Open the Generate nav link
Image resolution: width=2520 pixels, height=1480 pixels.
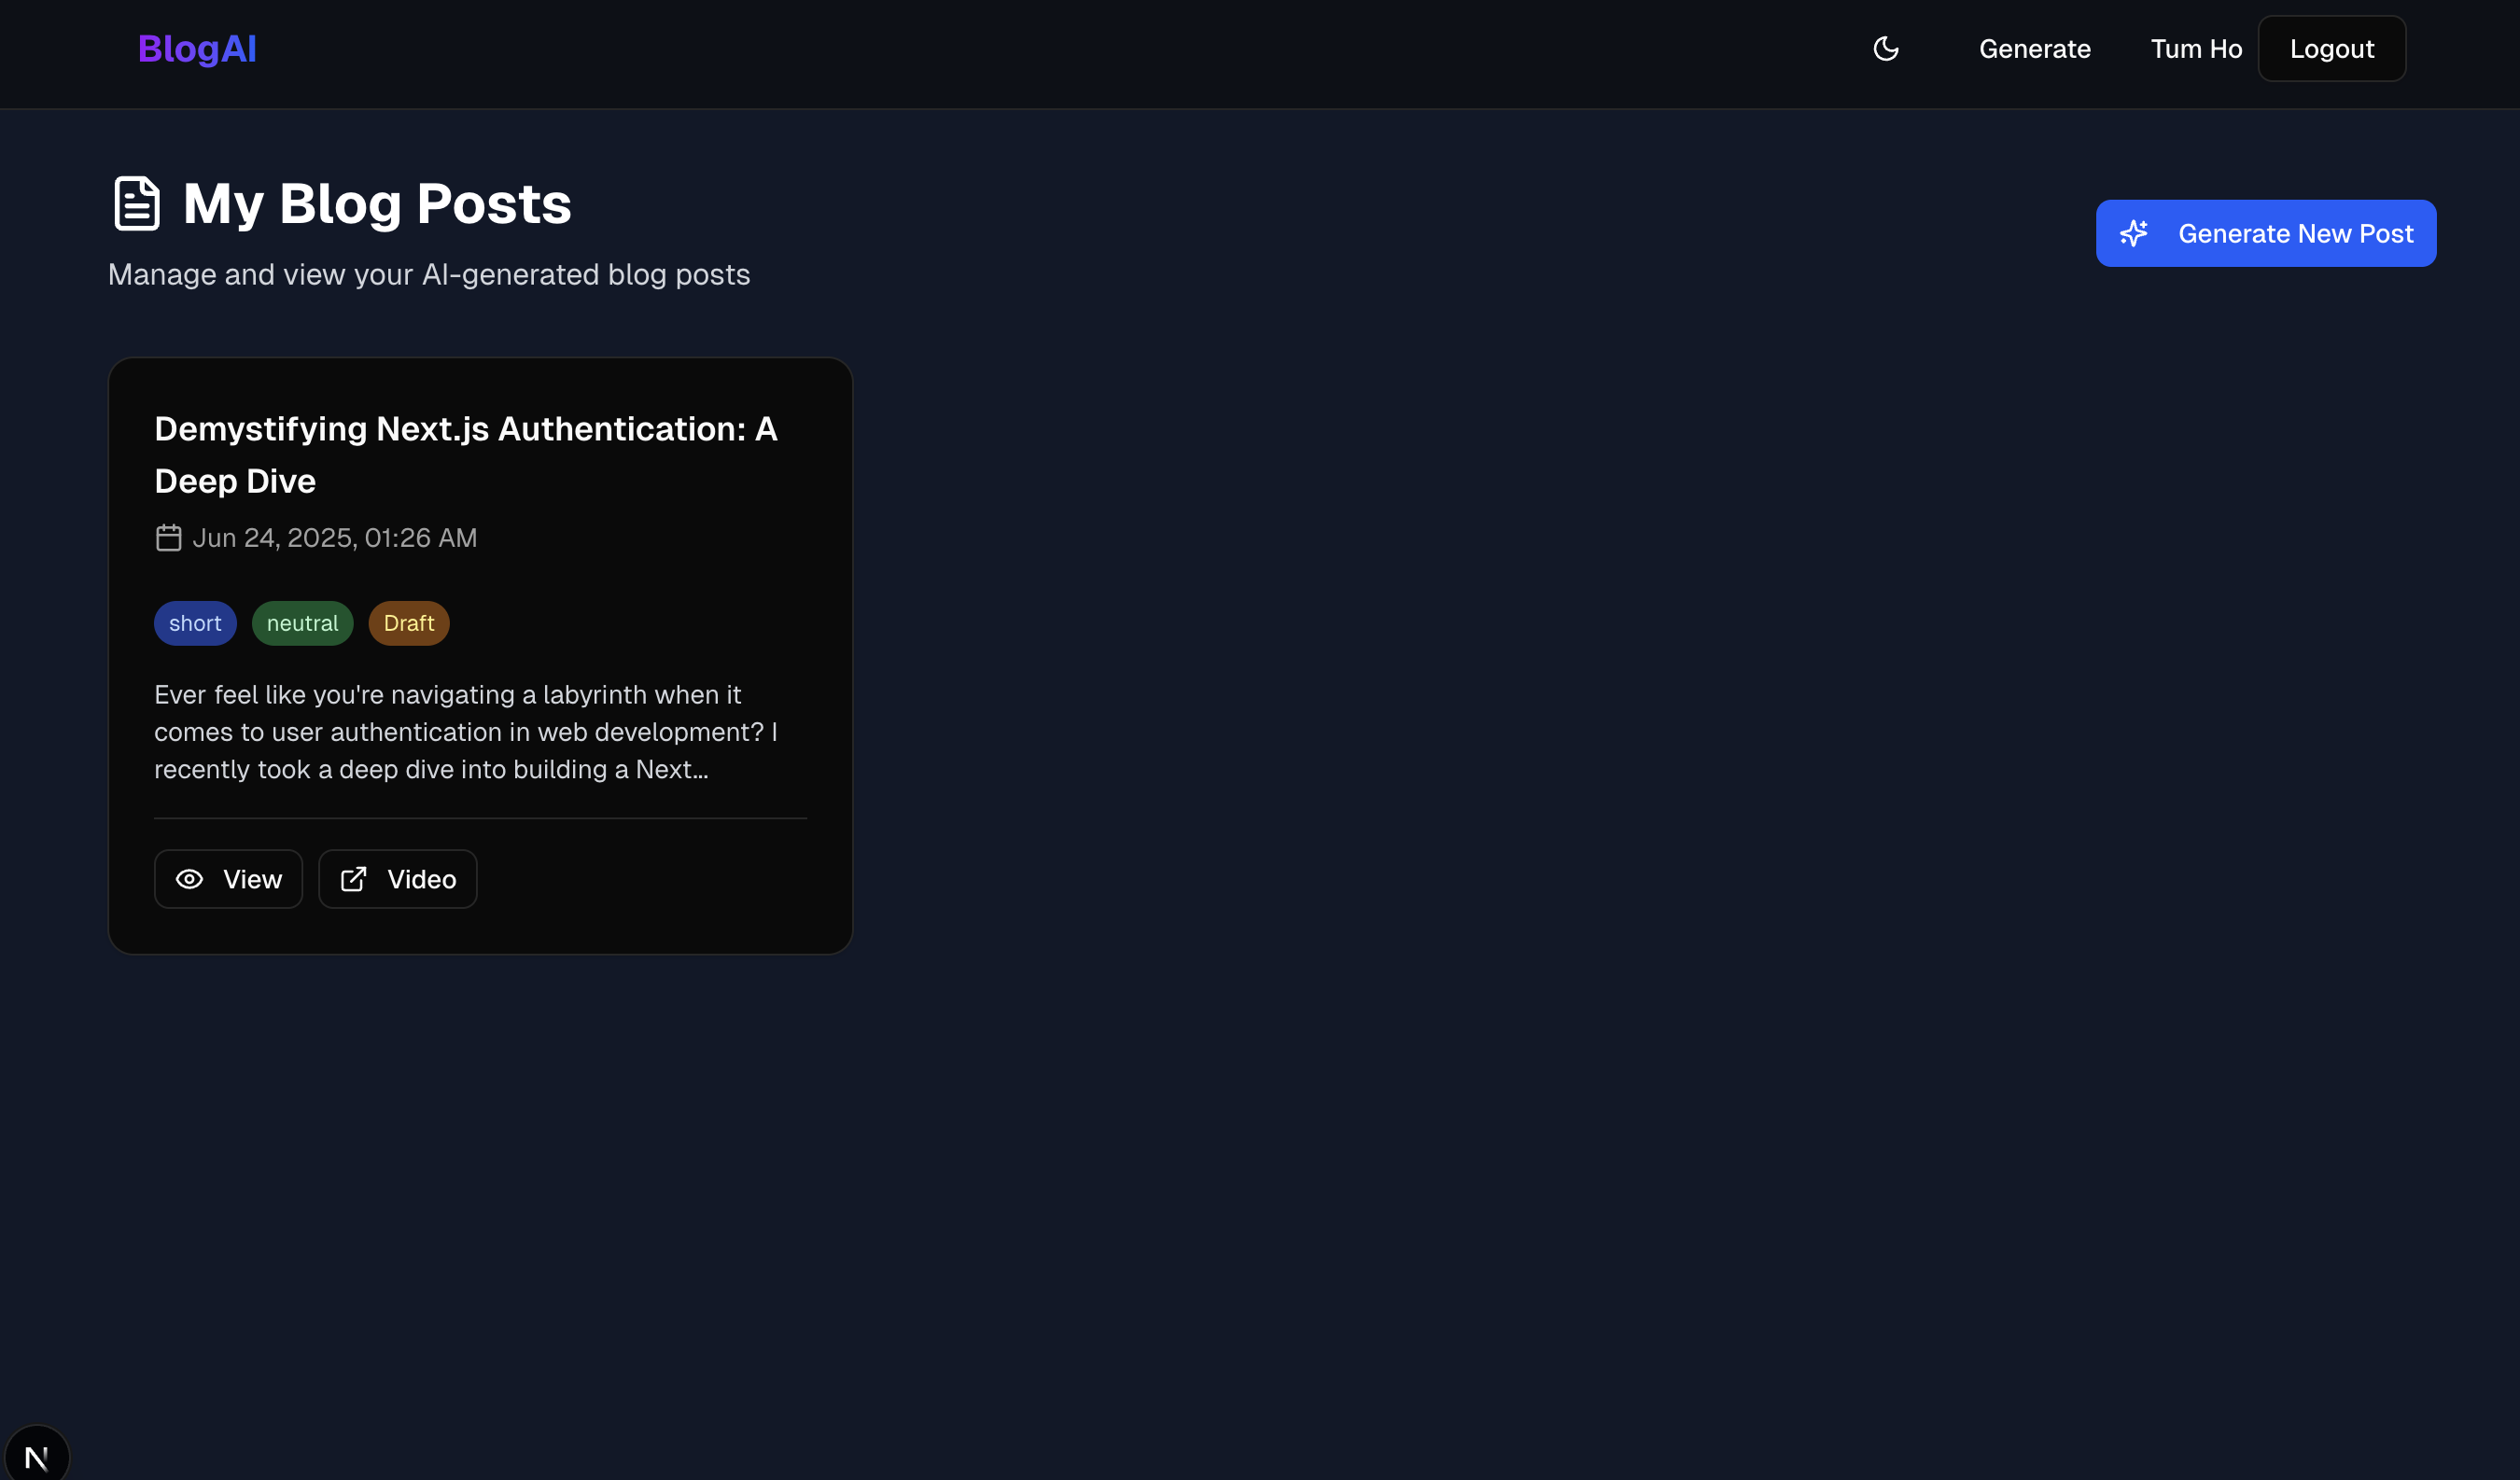[x=2034, y=49]
